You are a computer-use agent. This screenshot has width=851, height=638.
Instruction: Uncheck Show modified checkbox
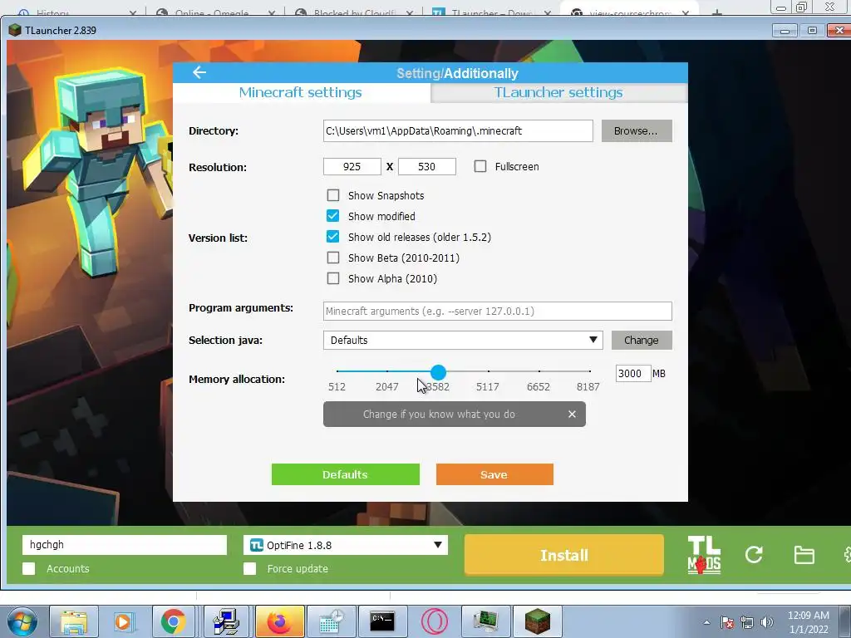pos(333,216)
